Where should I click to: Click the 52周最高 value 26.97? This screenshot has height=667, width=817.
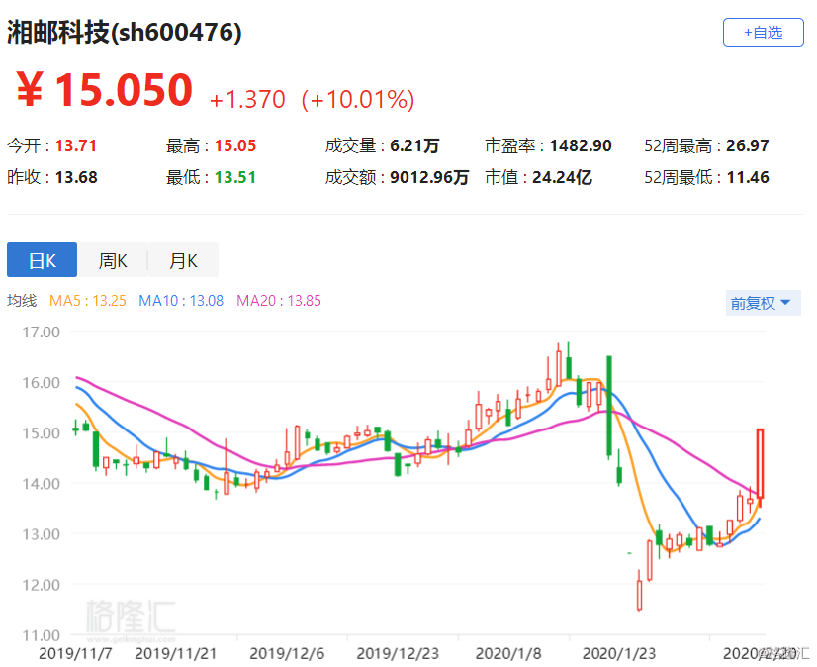747,145
